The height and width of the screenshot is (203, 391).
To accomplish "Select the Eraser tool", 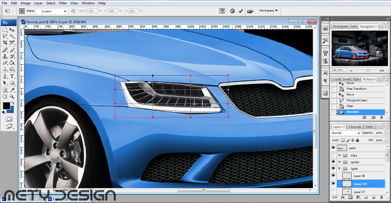I will pyautogui.click(x=5, y=63).
